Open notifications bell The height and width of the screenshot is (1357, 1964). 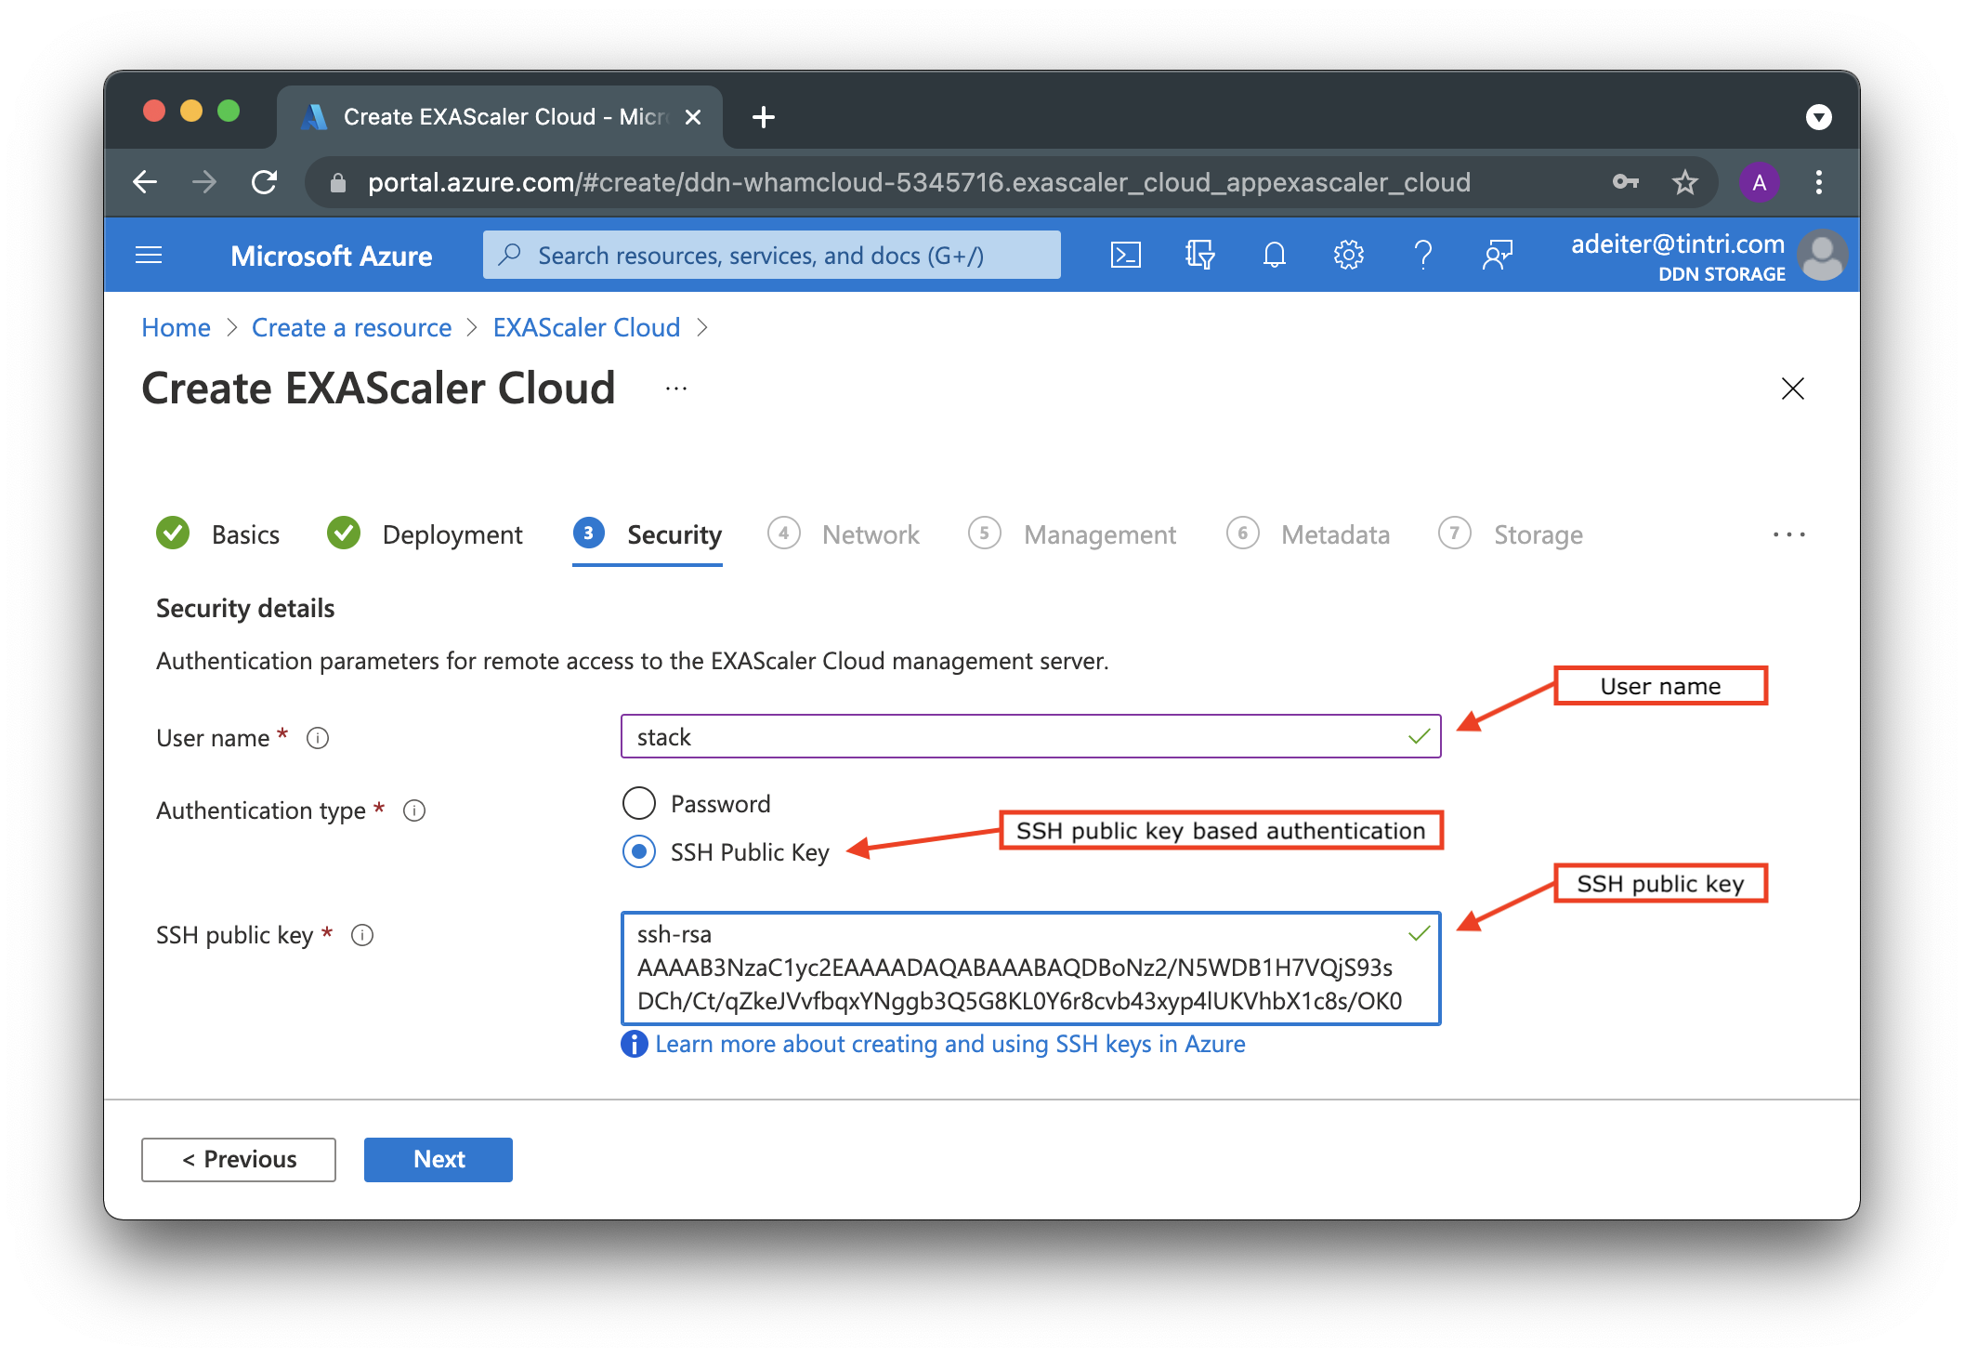coord(1274,255)
